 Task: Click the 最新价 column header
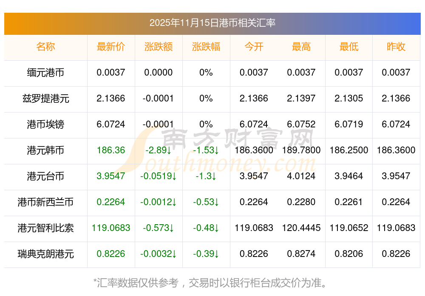[111, 47]
